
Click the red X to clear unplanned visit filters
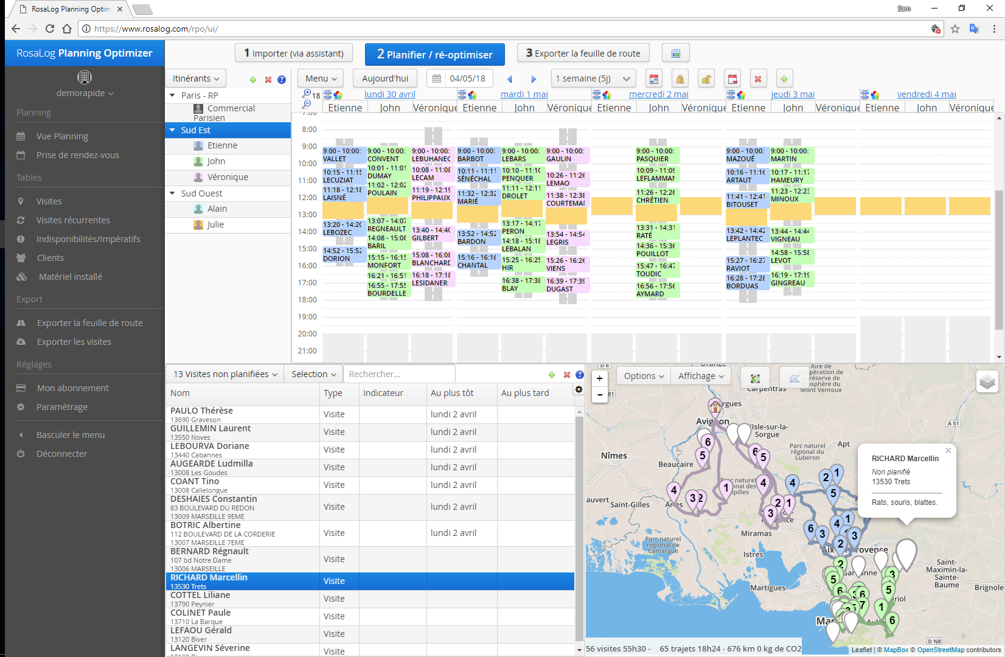tap(567, 375)
